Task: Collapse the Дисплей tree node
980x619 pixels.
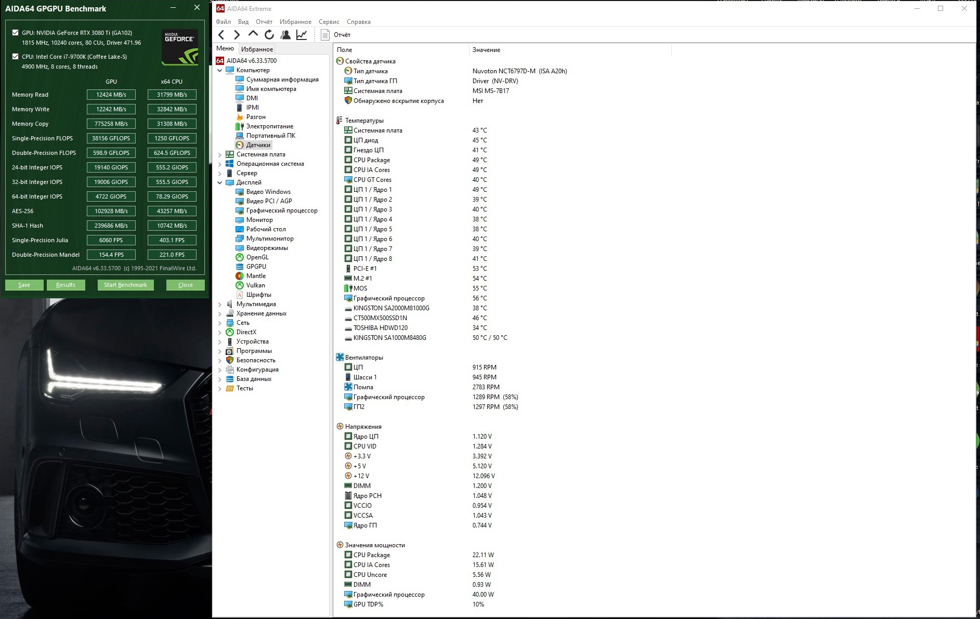Action: coord(220,182)
